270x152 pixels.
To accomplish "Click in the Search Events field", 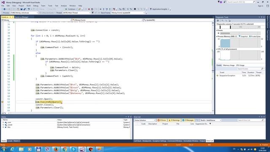I will coord(251,69).
